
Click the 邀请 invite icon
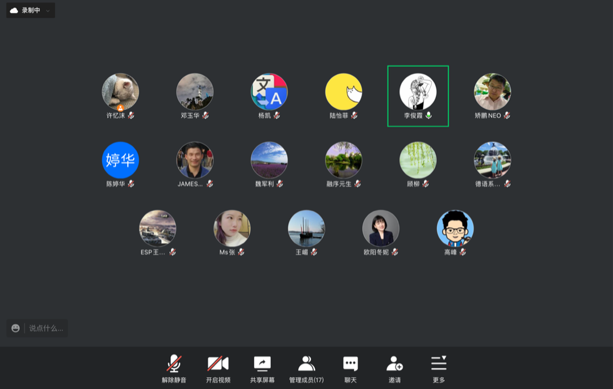[x=394, y=364]
